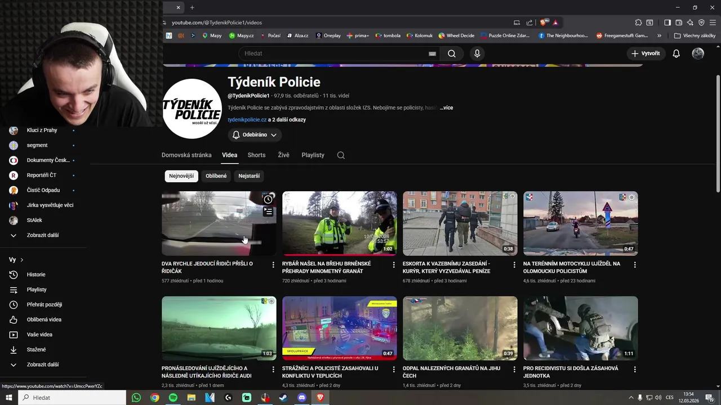This screenshot has height=405, width=721.
Task: Open Brave Shields lion icon
Action: tap(543, 22)
